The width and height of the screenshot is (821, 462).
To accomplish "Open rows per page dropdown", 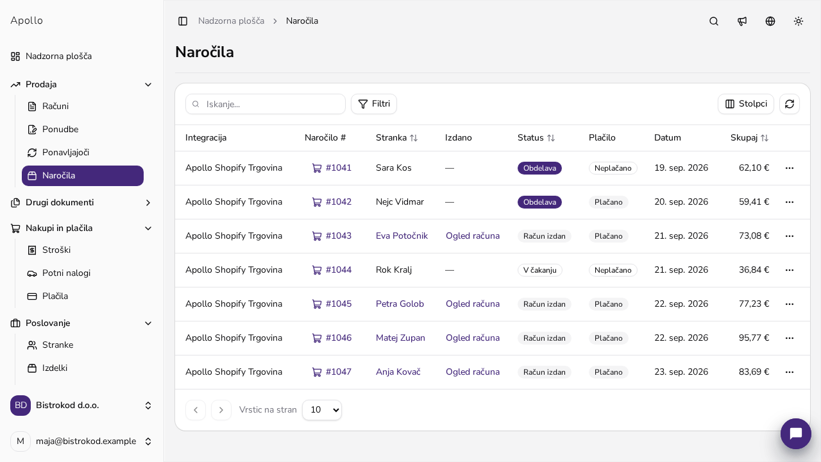I will 322,410.
